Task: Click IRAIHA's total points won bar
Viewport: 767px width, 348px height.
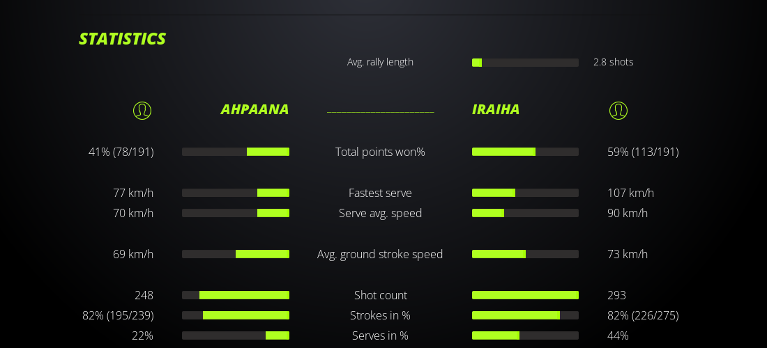Action: pos(525,152)
